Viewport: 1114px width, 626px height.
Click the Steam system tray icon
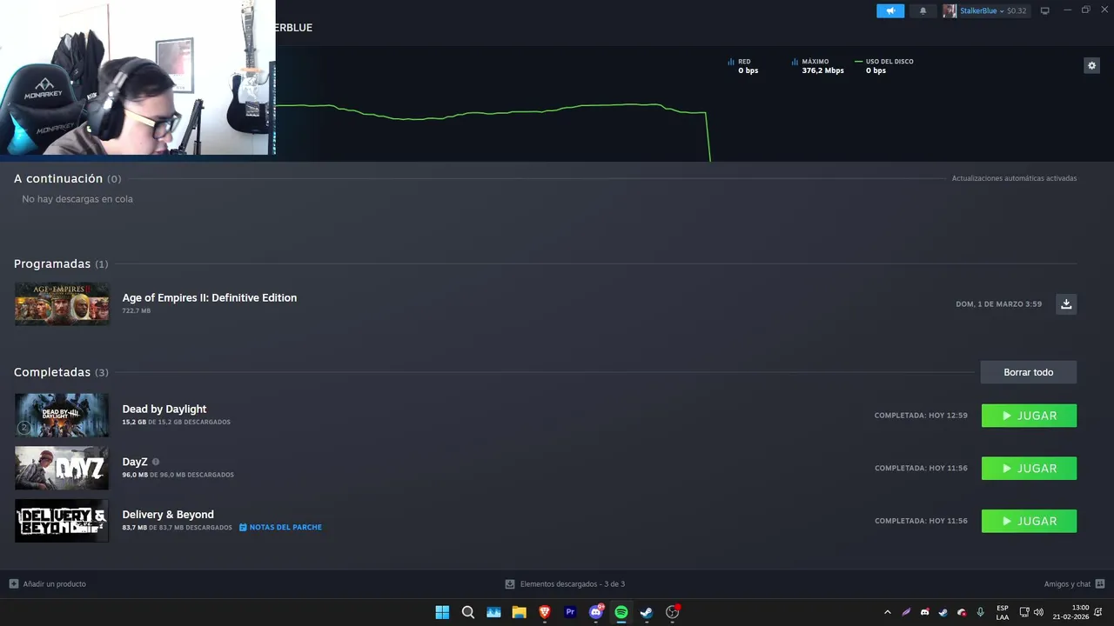pyautogui.click(x=943, y=612)
